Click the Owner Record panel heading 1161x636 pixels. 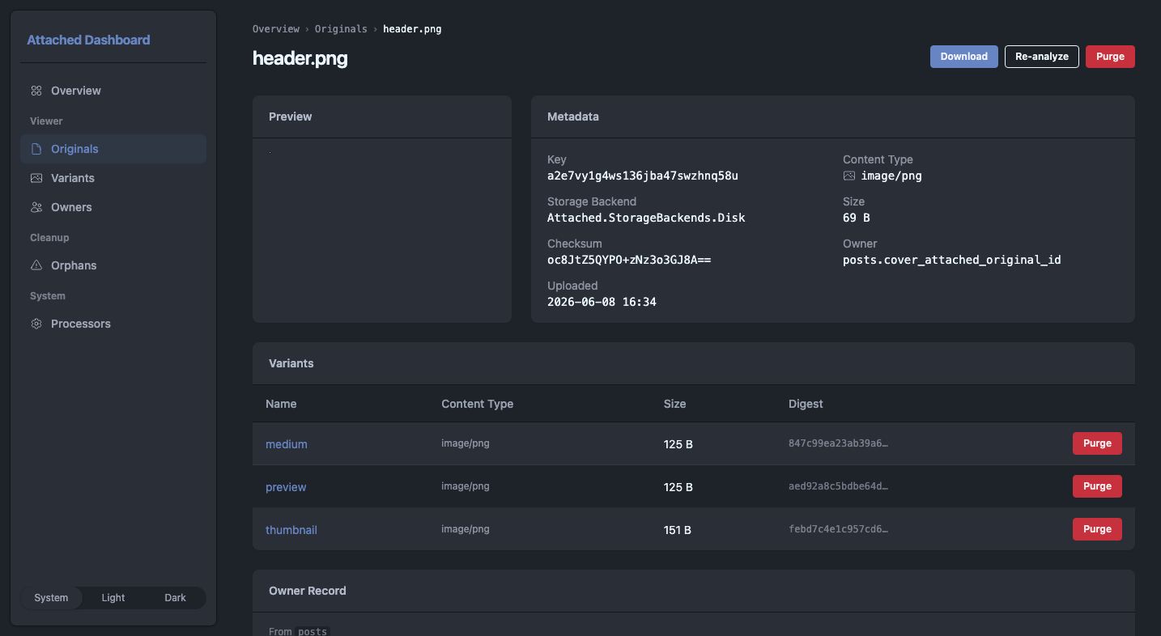tap(308, 591)
